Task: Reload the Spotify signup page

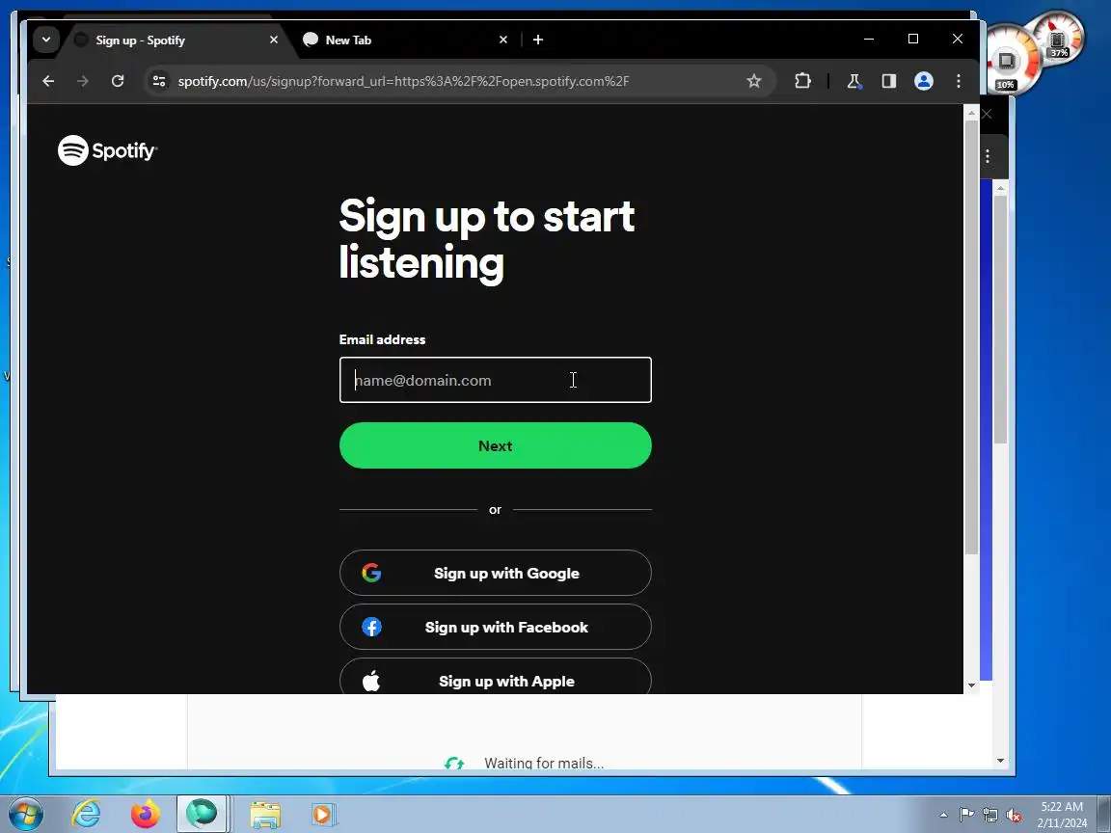Action: click(x=118, y=81)
